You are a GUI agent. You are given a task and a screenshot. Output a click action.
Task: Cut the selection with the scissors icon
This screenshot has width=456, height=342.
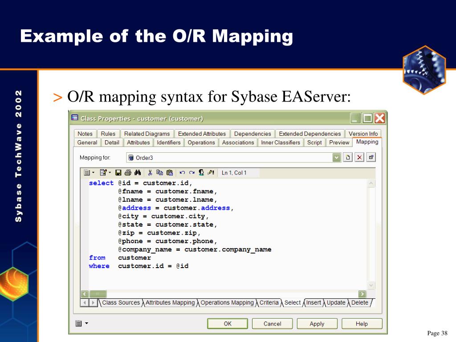click(150, 173)
